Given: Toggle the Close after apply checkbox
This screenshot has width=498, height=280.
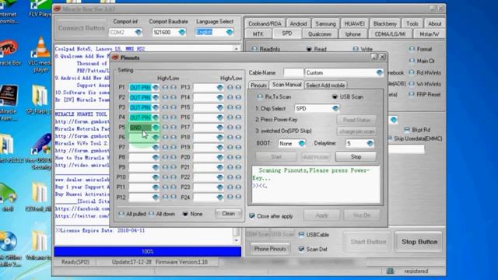Looking at the screenshot, I should click(252, 216).
